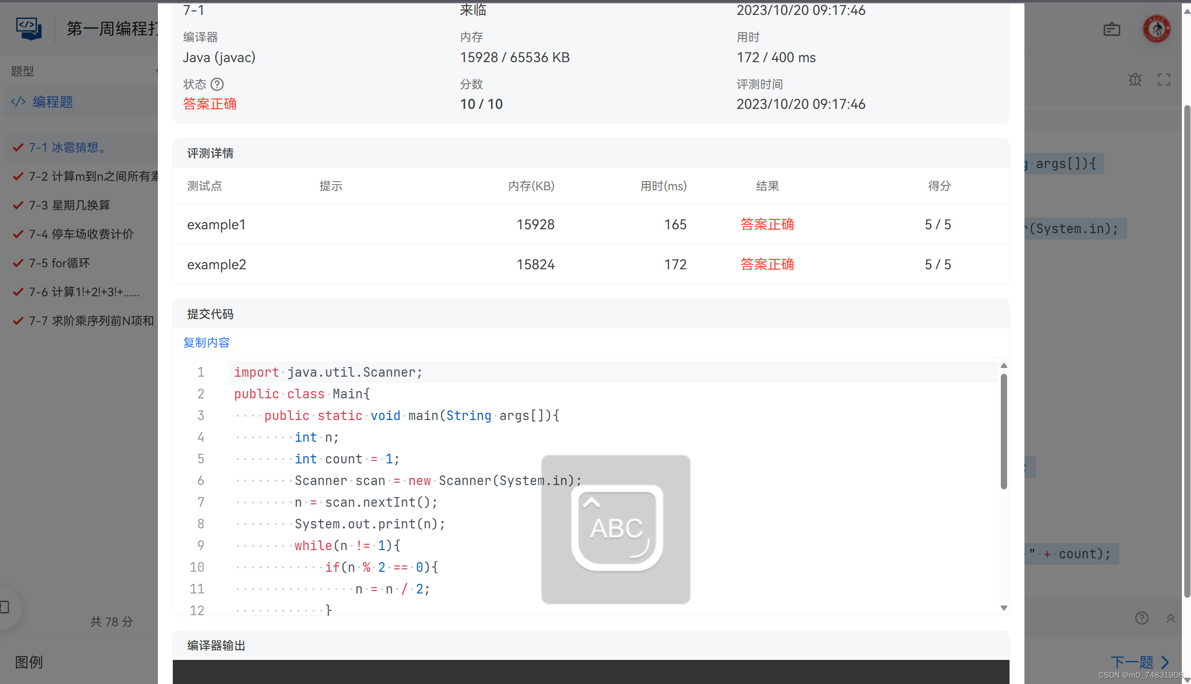Toggle fullscreen editor icon
This screenshot has width=1191, height=684.
[1164, 79]
